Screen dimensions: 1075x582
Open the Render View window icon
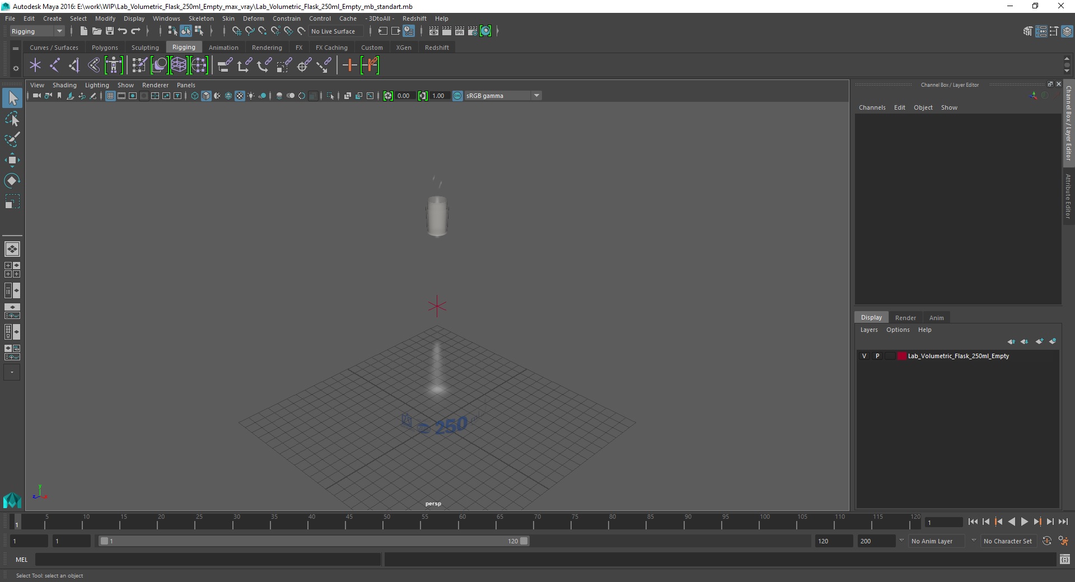[433, 31]
